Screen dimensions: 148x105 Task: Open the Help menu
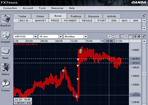point(72,8)
